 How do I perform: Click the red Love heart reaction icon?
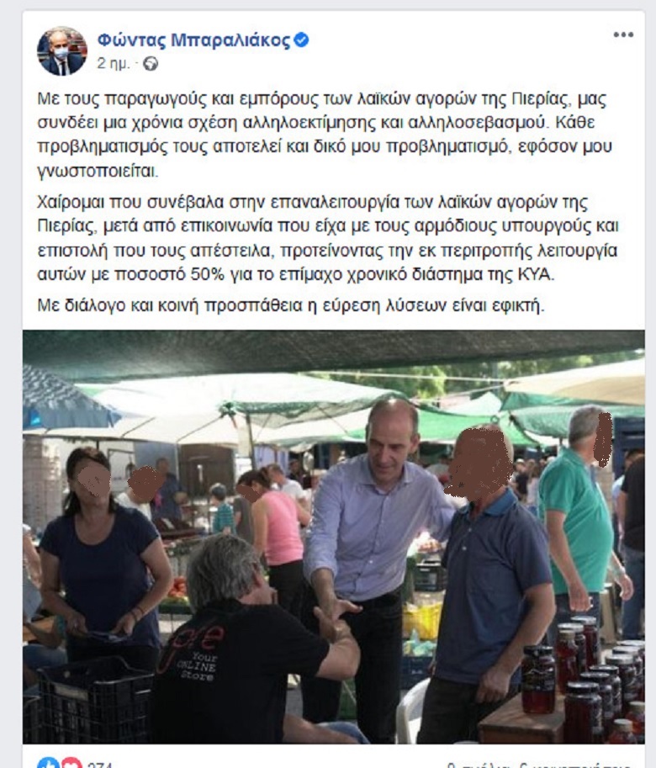click(71, 764)
